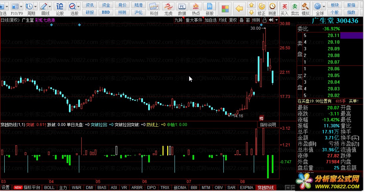365x192 pixels.
Task: Switch to the BOLL indicator tab
Action: coord(49,188)
